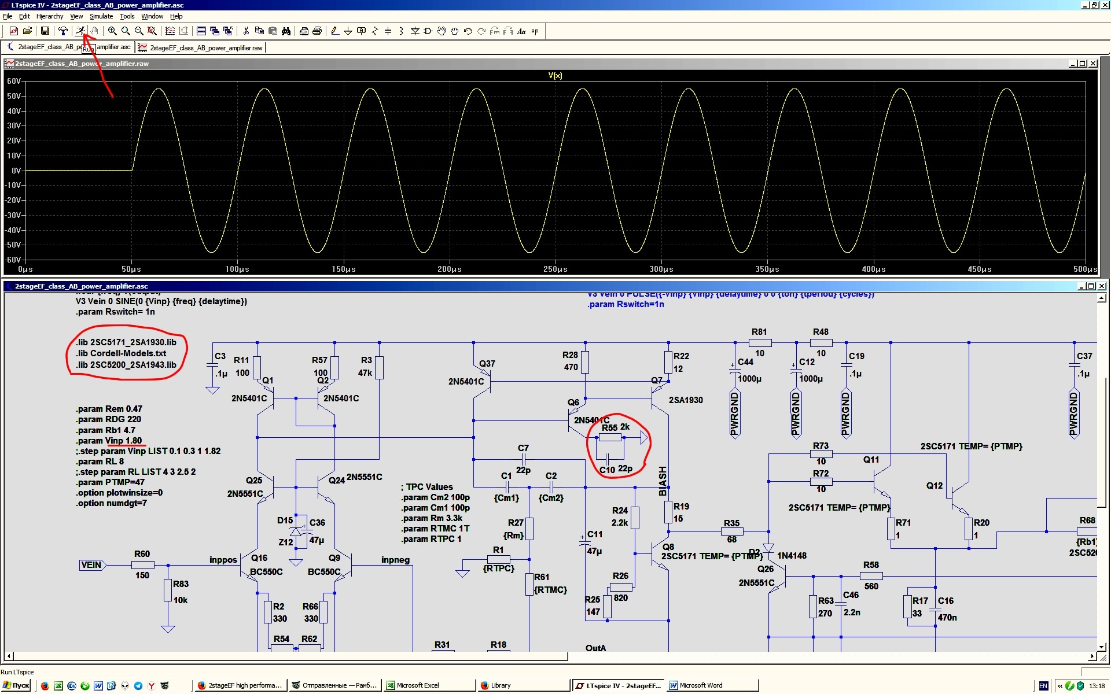The height and width of the screenshot is (694, 1111).
Task: Switch to Microsoft Excel in taskbar
Action: (x=429, y=685)
